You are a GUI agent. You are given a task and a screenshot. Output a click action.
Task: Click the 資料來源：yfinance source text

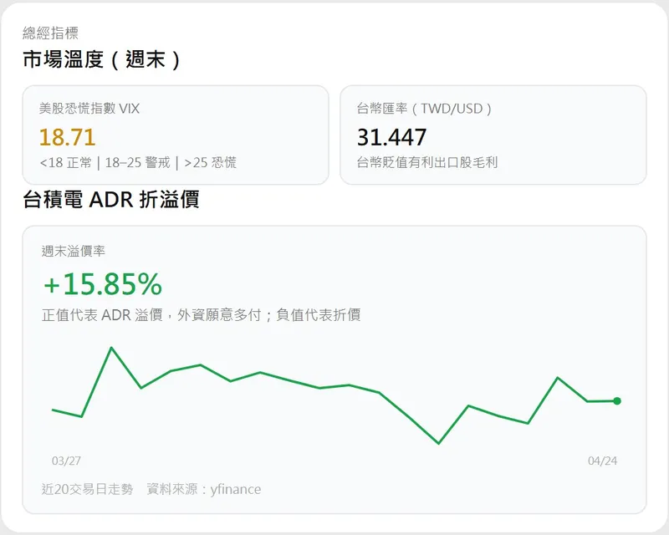point(203,489)
